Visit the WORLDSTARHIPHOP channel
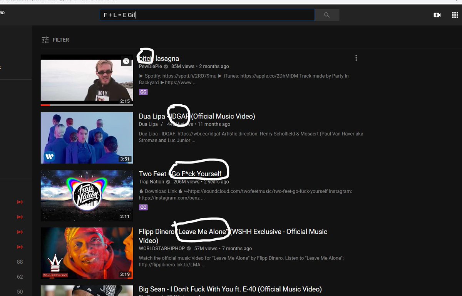The height and width of the screenshot is (296, 462). click(x=162, y=249)
